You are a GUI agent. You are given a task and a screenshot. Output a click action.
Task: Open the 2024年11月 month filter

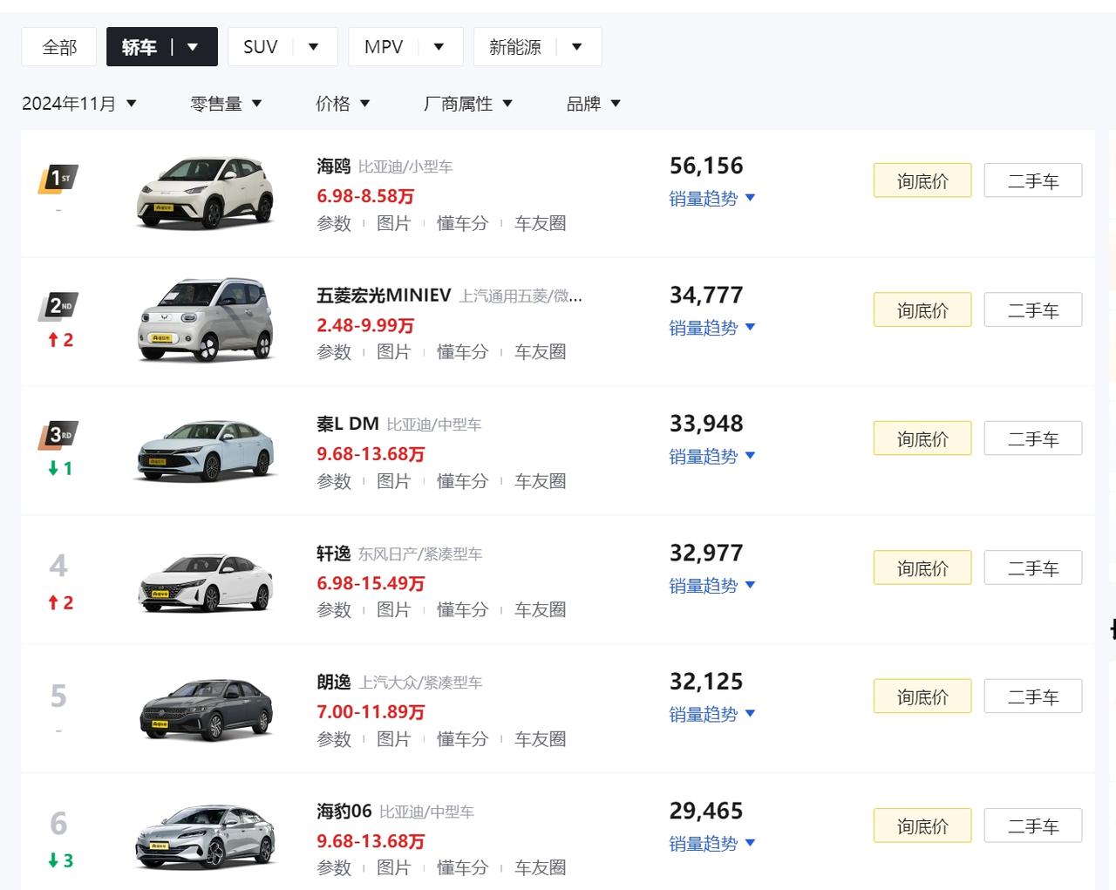click(x=79, y=104)
